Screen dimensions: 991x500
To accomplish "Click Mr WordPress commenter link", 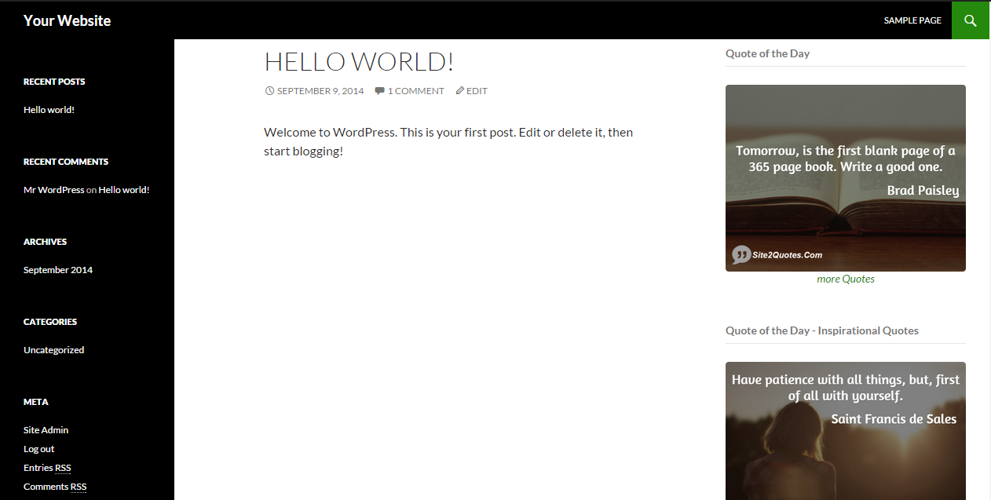I will [53, 190].
